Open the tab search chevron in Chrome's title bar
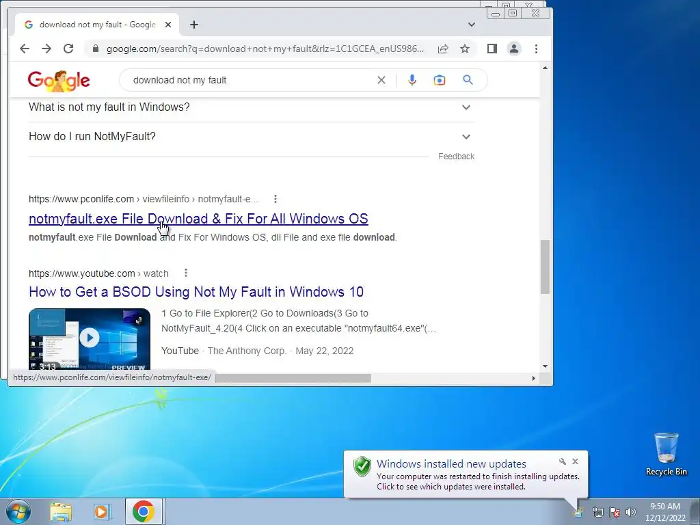Image resolution: width=700 pixels, height=525 pixels. 472,25
